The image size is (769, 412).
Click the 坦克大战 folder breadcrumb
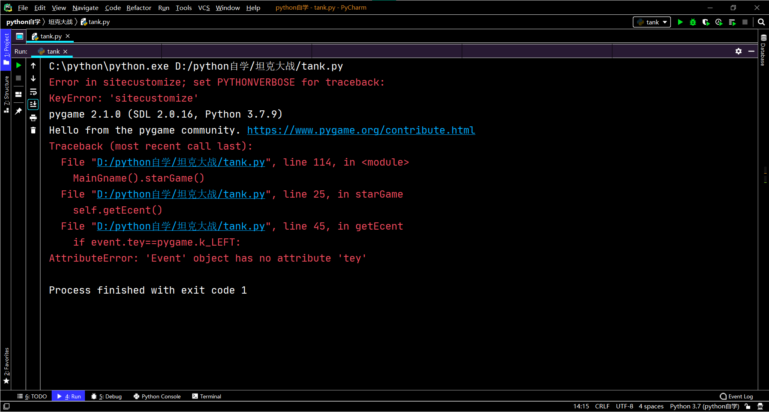60,22
